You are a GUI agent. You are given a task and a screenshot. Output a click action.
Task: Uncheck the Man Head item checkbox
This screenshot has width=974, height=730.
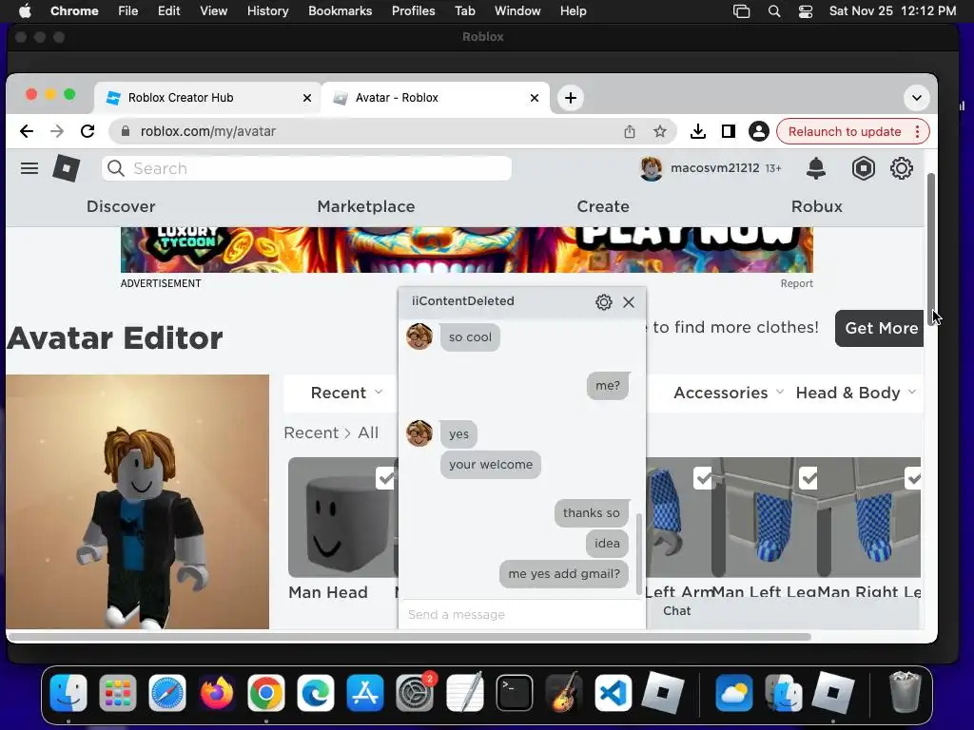click(386, 479)
